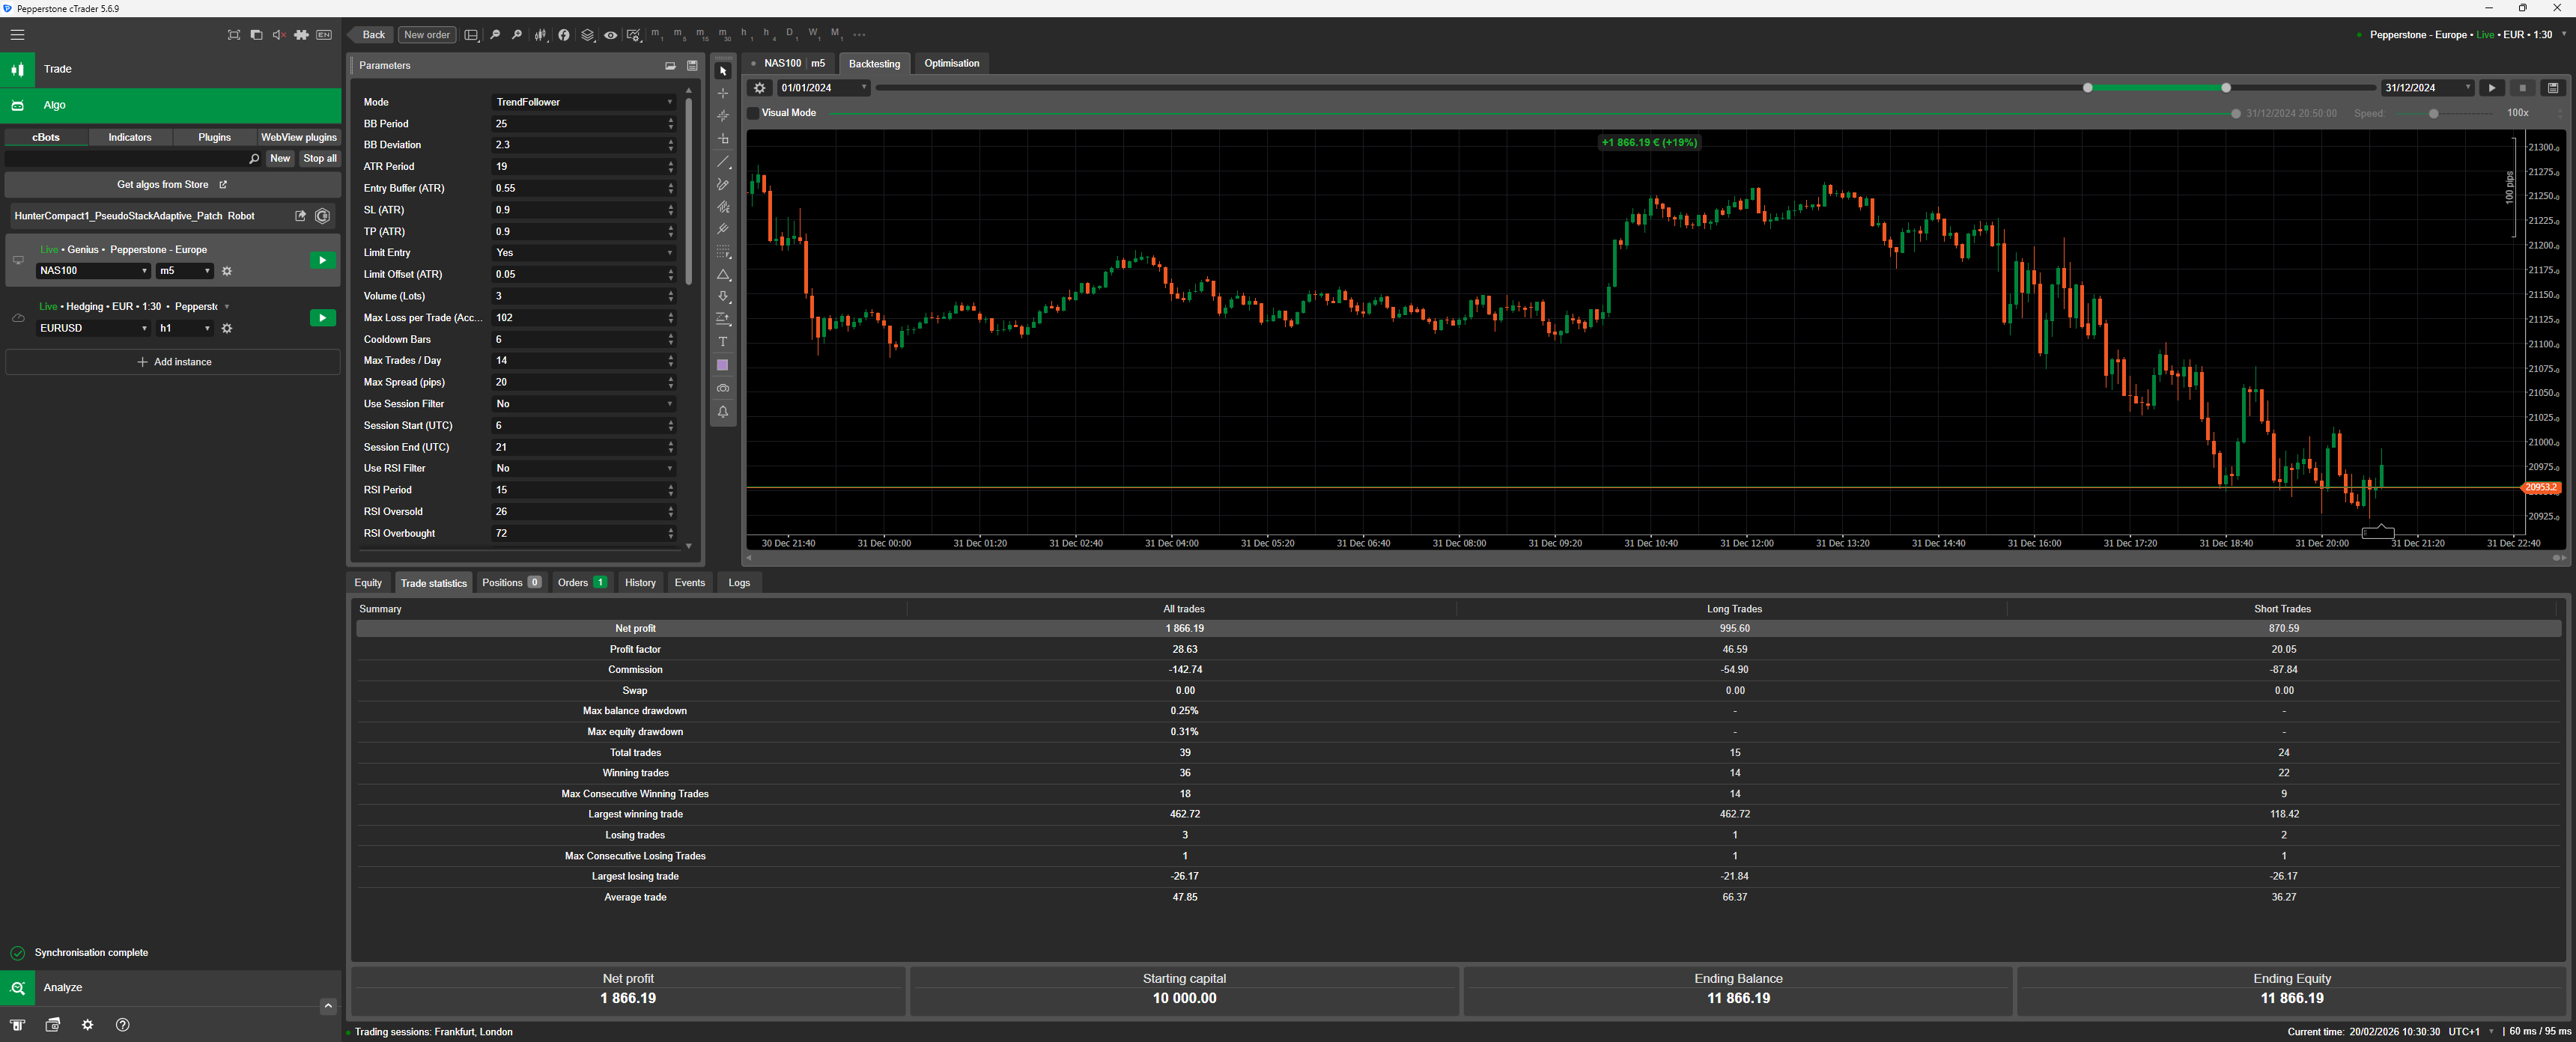Viewport: 2576px width, 1042px height.
Task: Open the triangle shapes drawing tool
Action: click(x=723, y=275)
